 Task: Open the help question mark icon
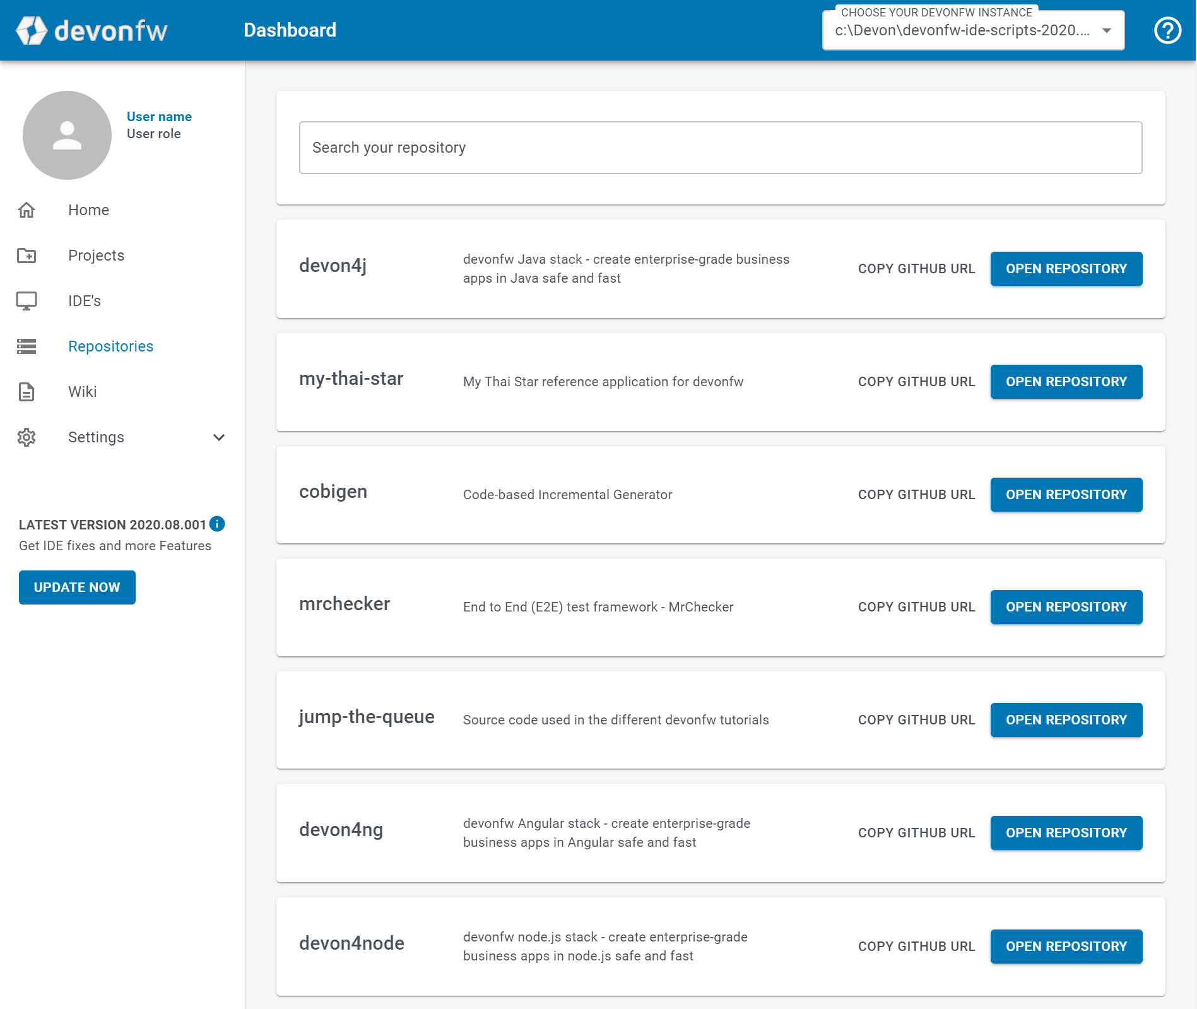pyautogui.click(x=1167, y=30)
